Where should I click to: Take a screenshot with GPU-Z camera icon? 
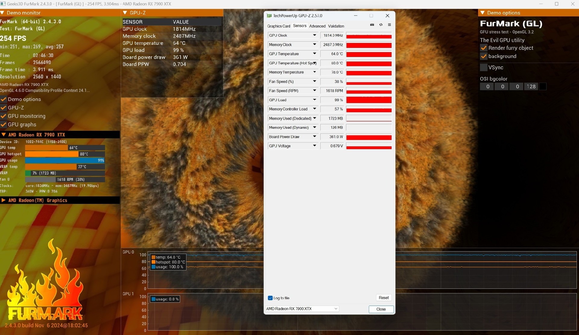(372, 25)
